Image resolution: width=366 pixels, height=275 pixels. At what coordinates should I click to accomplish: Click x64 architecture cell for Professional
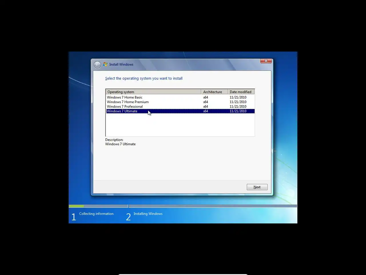point(206,107)
